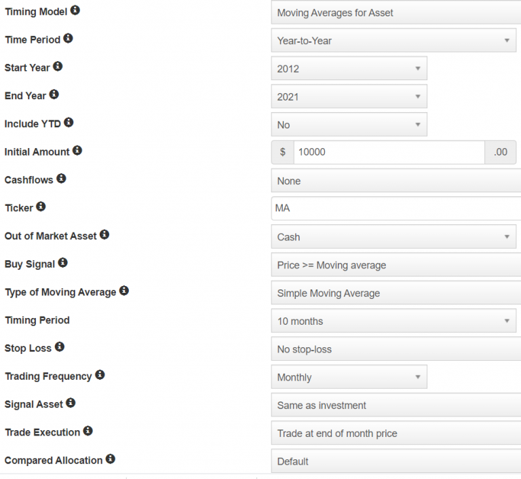Click the info icon next to Ticker
This screenshot has width=521, height=479.
[41, 207]
